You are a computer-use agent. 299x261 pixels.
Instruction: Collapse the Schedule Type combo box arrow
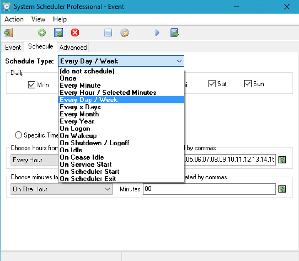click(179, 61)
